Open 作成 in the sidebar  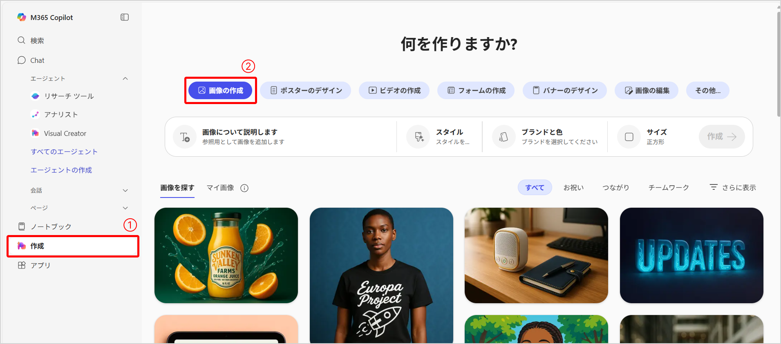tap(73, 246)
